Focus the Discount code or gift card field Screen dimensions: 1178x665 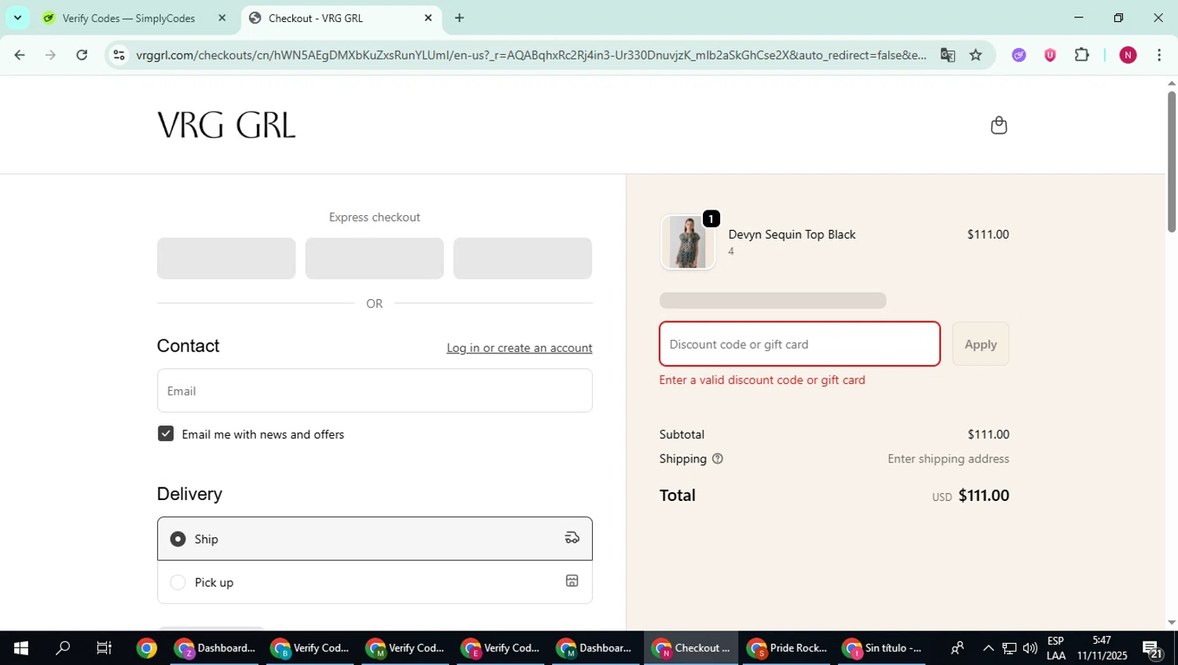tap(799, 344)
